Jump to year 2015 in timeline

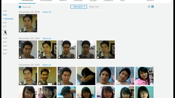point(5,15)
